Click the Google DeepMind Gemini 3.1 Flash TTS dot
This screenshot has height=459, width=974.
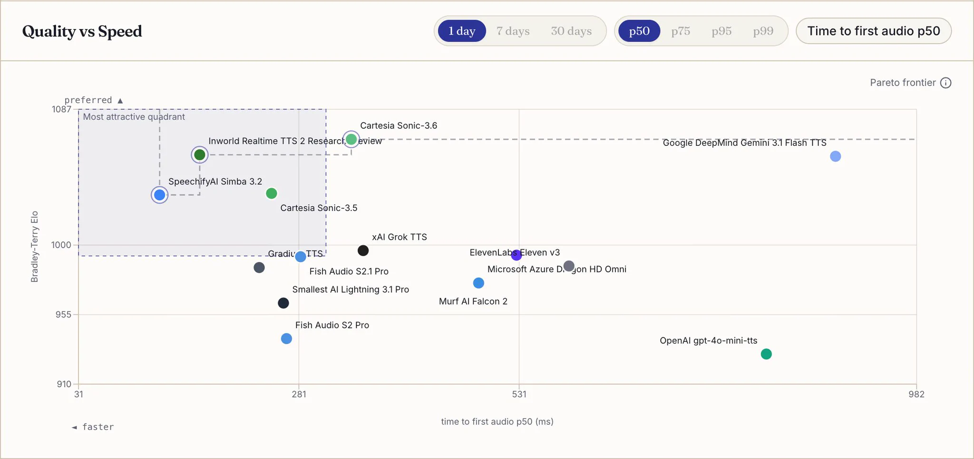tap(836, 156)
